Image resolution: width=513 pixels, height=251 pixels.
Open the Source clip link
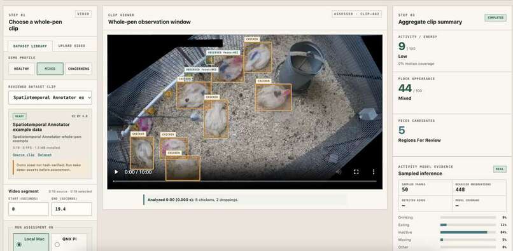24,155
